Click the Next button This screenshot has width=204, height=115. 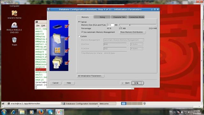(138, 83)
